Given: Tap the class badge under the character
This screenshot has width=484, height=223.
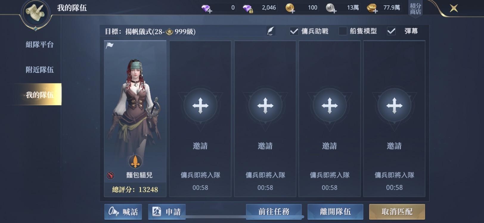Looking at the screenshot, I should (135, 161).
